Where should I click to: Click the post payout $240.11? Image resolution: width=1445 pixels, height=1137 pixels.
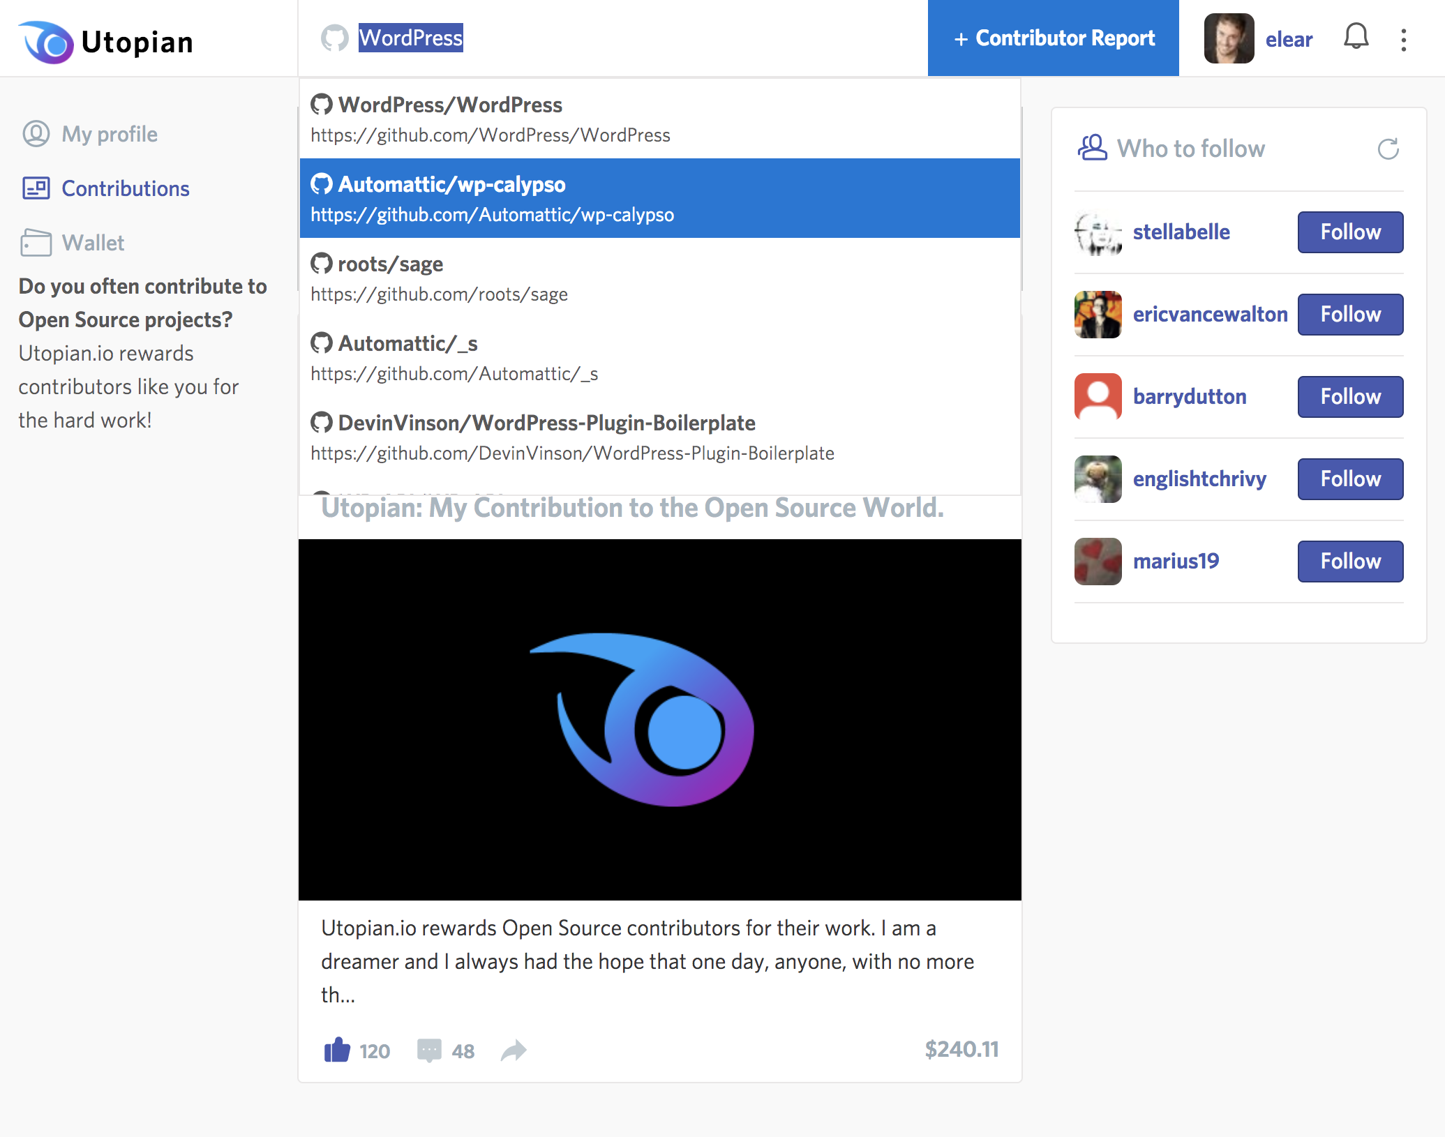[x=961, y=1049]
